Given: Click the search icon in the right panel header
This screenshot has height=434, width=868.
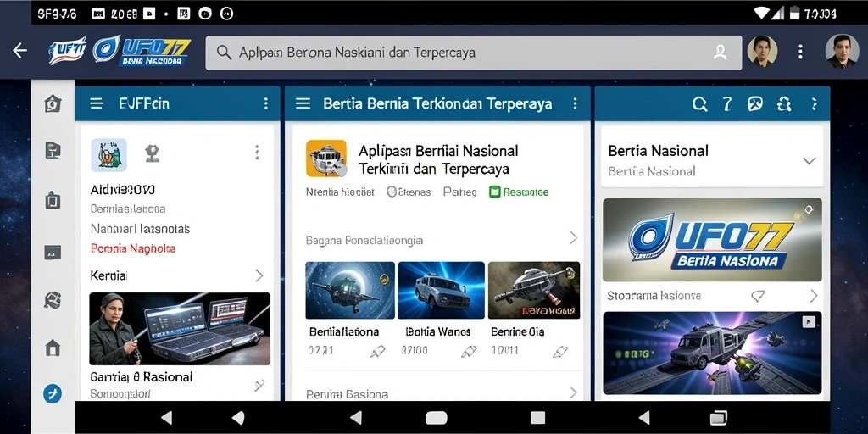Looking at the screenshot, I should [x=699, y=104].
